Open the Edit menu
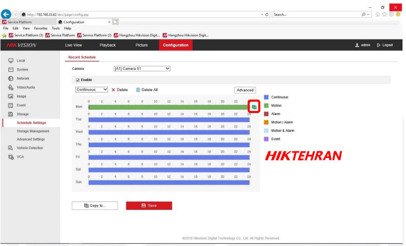Screen dimensions: 406x246 tap(16, 28)
